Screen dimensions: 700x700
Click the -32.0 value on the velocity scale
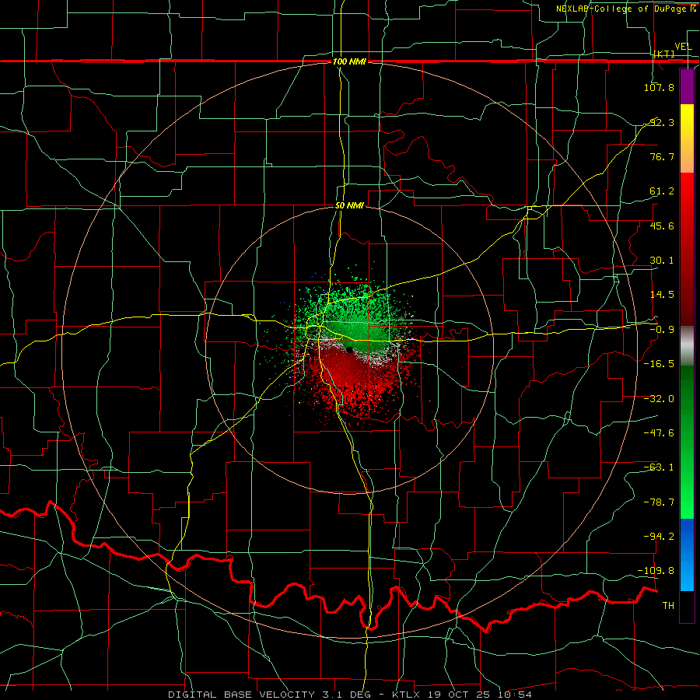[x=659, y=399]
